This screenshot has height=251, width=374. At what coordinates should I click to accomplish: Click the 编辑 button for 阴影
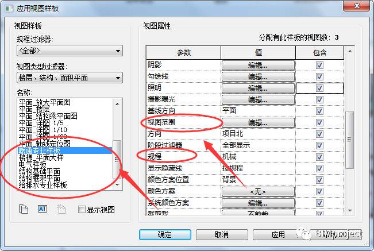click(x=258, y=65)
